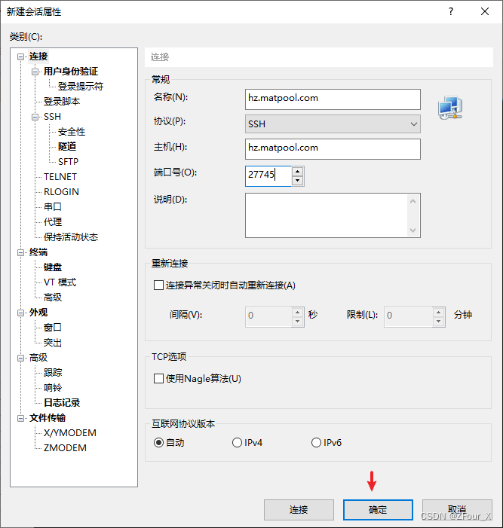Select VT 模式 tree item
The height and width of the screenshot is (528, 503).
tap(60, 282)
